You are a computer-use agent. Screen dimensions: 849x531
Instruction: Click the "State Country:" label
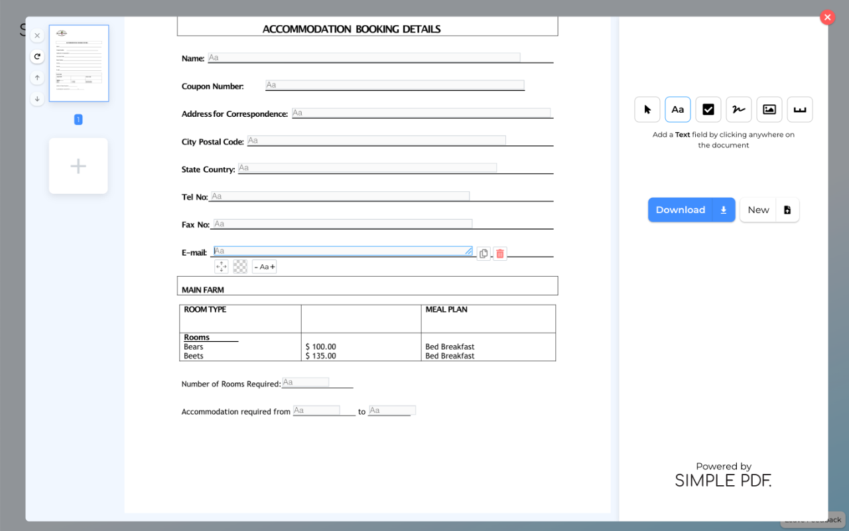[x=208, y=169]
